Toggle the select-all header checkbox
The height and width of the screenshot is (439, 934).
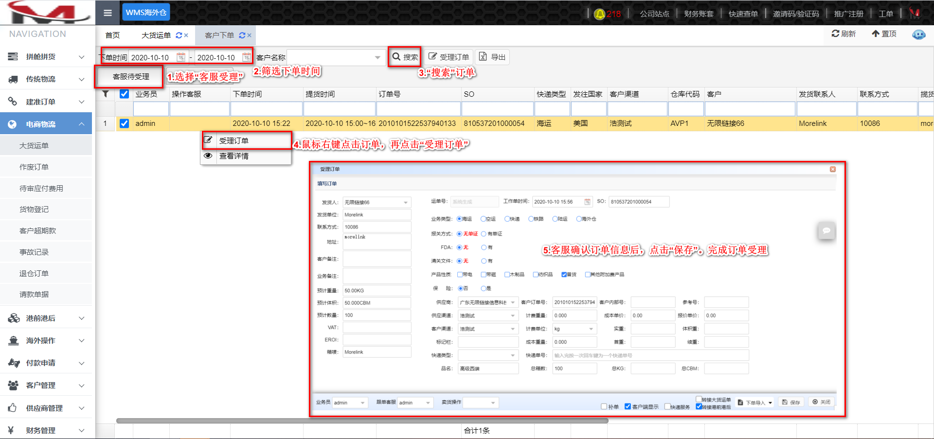[x=124, y=94]
